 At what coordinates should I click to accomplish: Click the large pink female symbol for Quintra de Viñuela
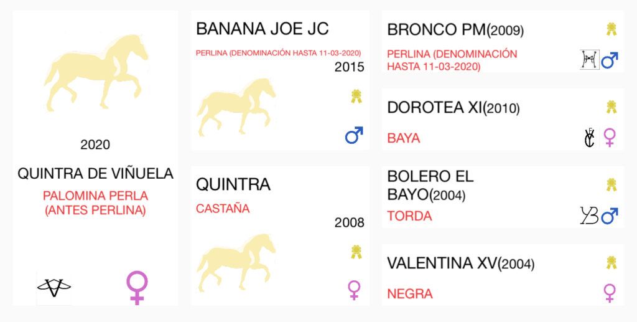click(x=137, y=288)
